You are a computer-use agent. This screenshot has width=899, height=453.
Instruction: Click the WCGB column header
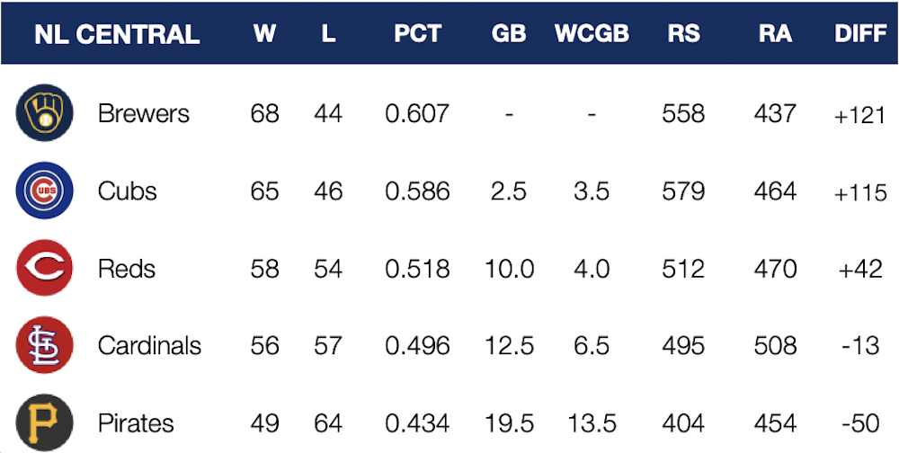[x=592, y=34]
